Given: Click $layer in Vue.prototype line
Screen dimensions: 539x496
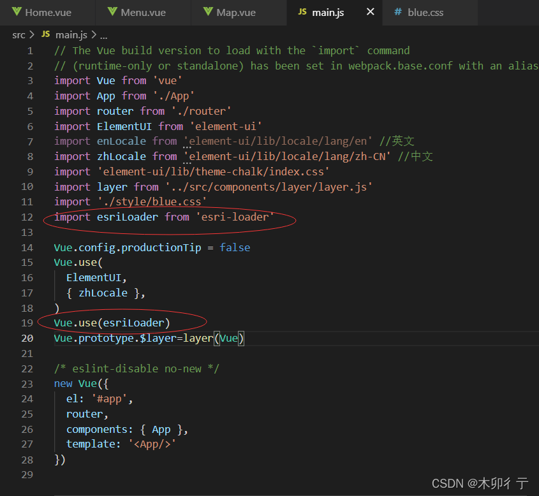Looking at the screenshot, I should click(158, 339).
